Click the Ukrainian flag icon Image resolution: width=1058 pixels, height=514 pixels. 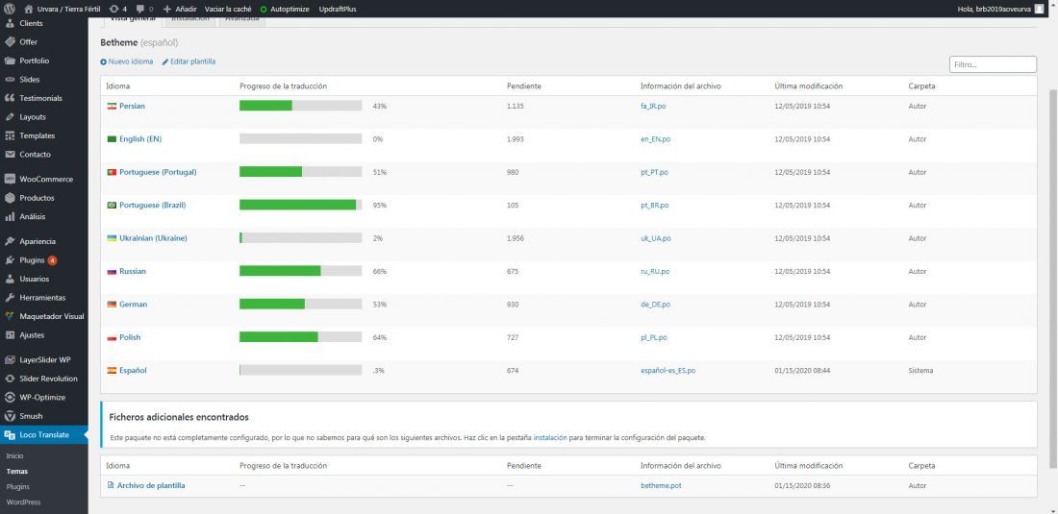pyautogui.click(x=112, y=238)
